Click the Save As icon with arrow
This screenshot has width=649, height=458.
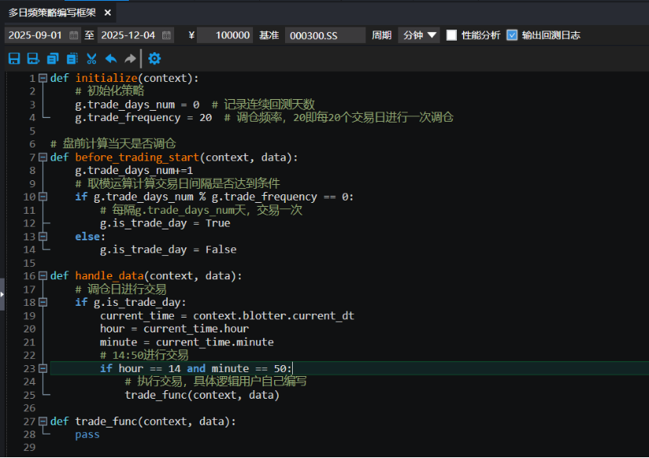[x=33, y=59]
